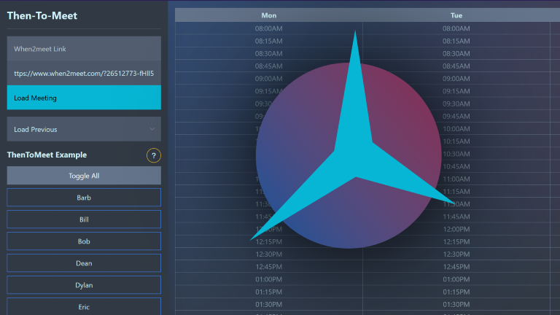Toggle Barb's availability
560x315 pixels.
point(84,198)
